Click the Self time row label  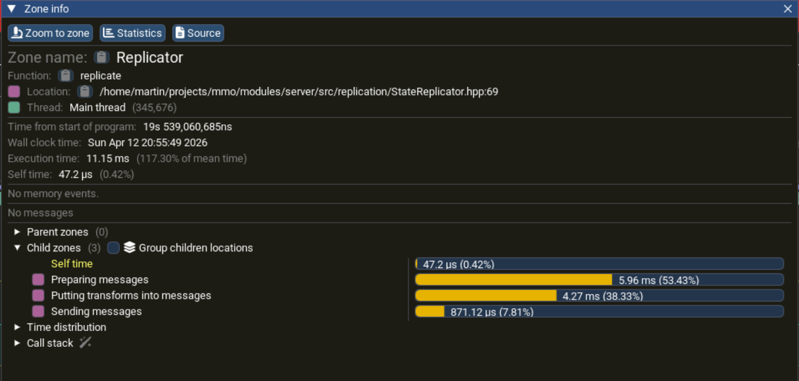(x=72, y=264)
